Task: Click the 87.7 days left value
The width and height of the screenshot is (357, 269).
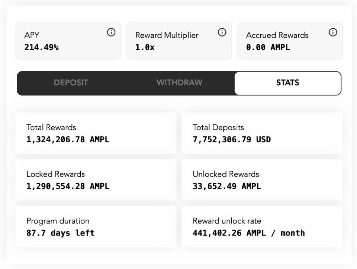Action: [60, 233]
